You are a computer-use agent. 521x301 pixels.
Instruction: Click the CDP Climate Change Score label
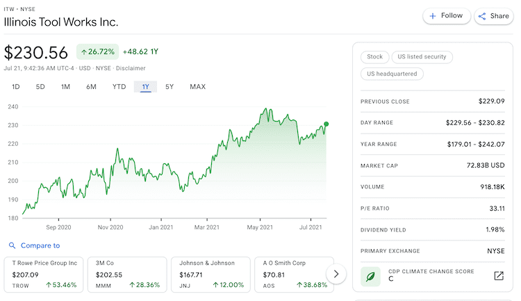click(x=431, y=271)
